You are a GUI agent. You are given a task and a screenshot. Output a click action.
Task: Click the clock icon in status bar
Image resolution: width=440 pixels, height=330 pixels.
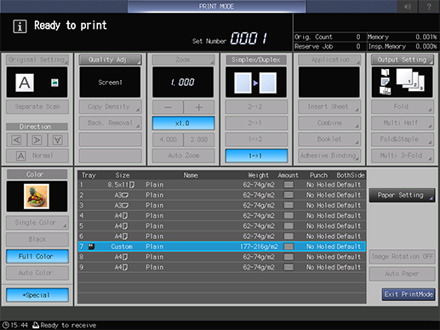coord(5,325)
